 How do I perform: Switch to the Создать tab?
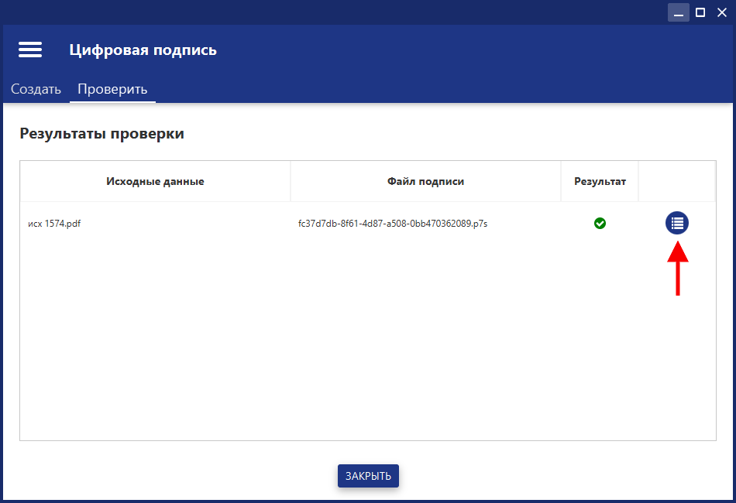tap(36, 88)
